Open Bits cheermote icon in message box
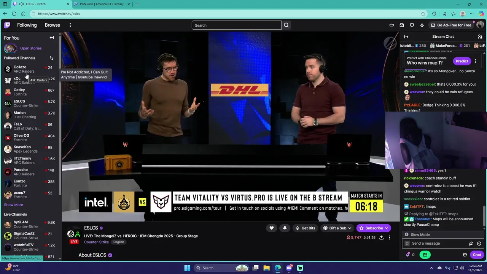Viewport: 487px width, 274px height. tap(471, 244)
